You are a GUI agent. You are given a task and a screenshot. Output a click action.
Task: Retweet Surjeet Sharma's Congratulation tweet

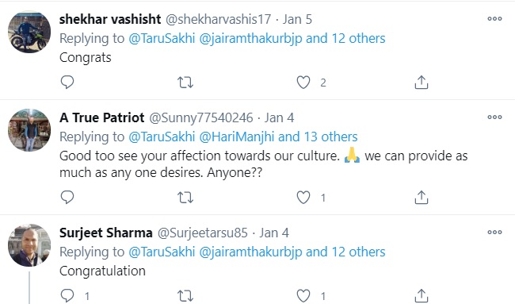click(x=185, y=296)
